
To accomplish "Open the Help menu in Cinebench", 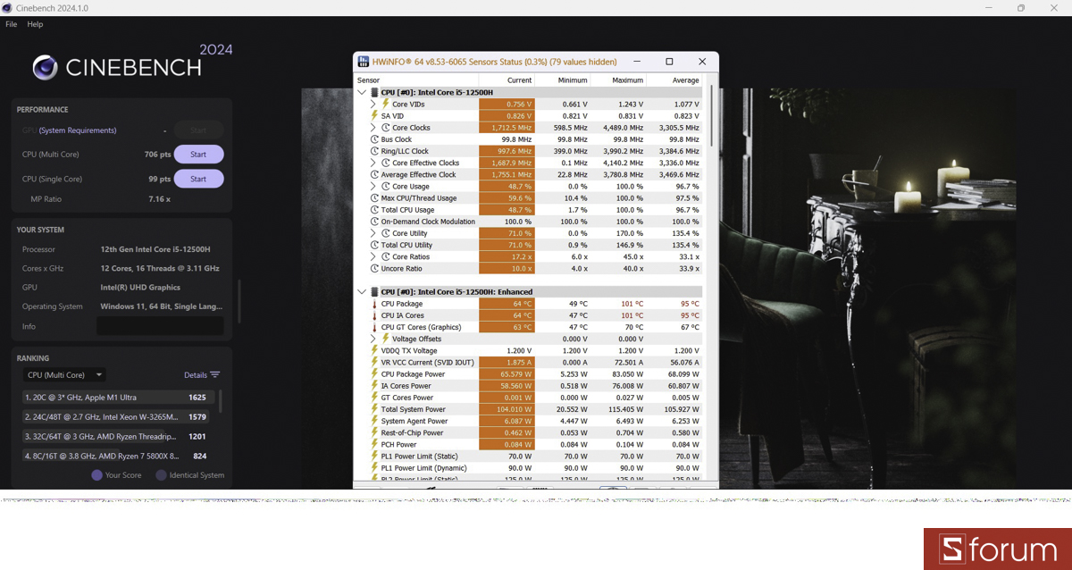I will [x=35, y=24].
